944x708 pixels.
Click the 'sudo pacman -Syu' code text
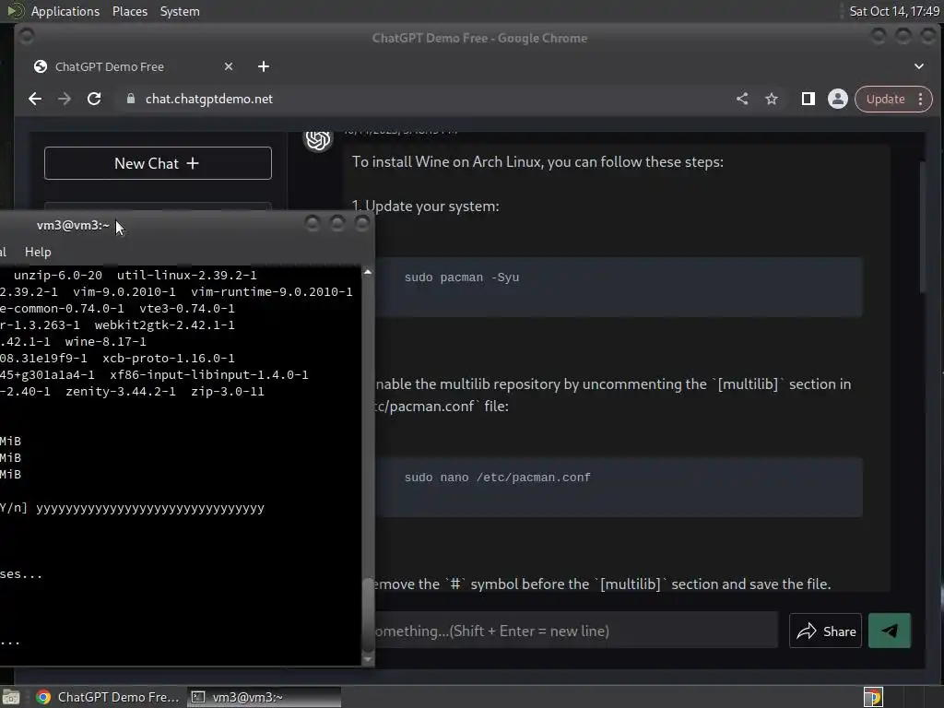click(x=461, y=277)
